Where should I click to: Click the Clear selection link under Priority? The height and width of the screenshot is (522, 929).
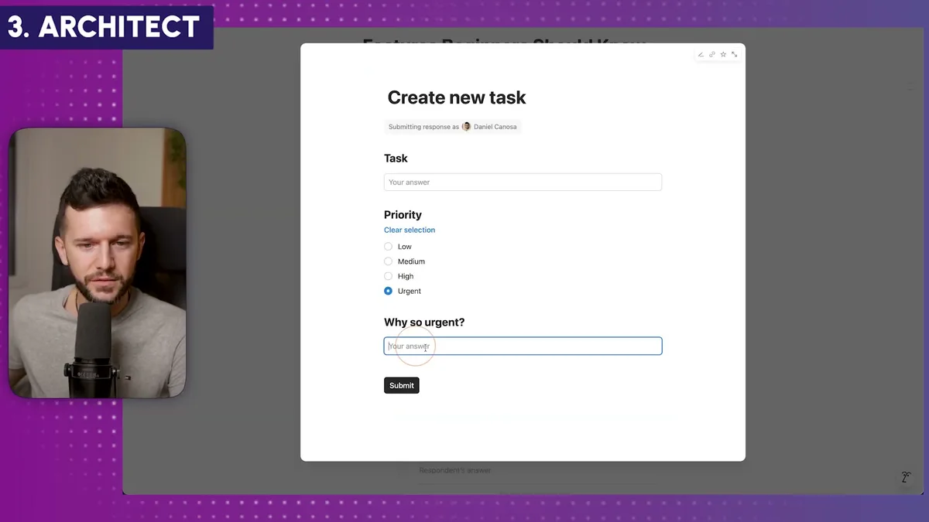[409, 230]
